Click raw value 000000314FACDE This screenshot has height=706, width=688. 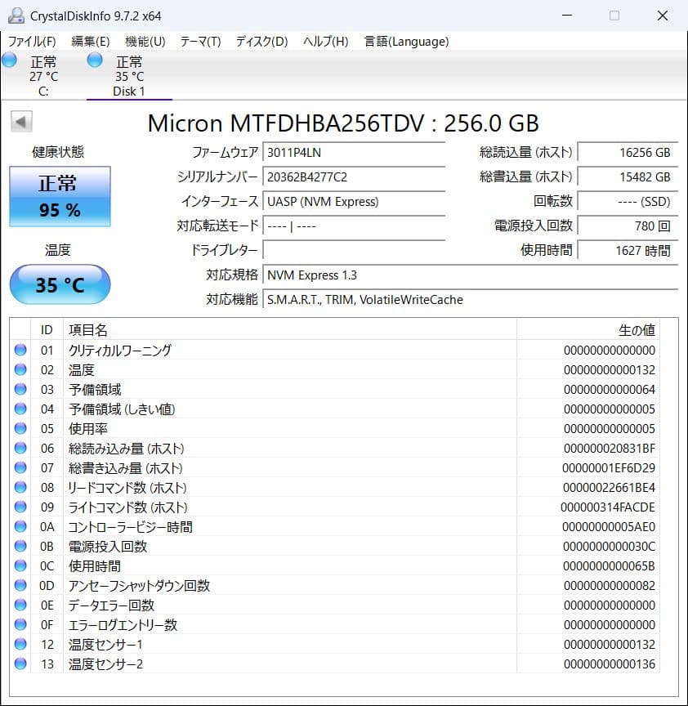pyautogui.click(x=608, y=507)
